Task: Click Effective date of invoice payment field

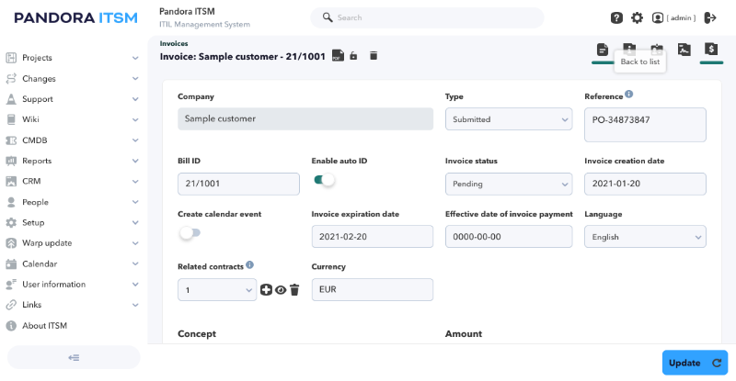Action: pyautogui.click(x=509, y=237)
